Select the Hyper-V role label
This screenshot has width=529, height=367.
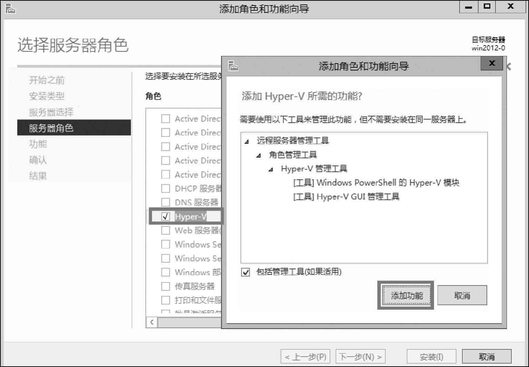[x=191, y=216]
